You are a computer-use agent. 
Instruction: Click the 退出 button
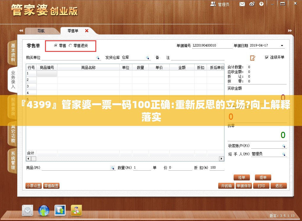pyautogui.click(x=279, y=186)
